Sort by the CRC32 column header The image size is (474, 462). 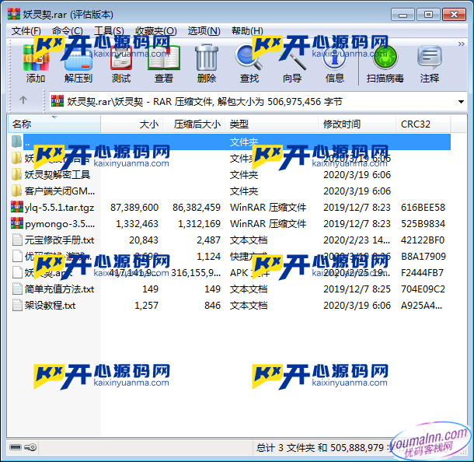[x=423, y=124]
